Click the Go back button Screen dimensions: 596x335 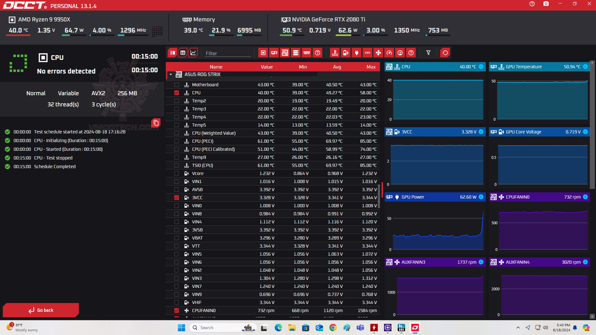[41, 310]
